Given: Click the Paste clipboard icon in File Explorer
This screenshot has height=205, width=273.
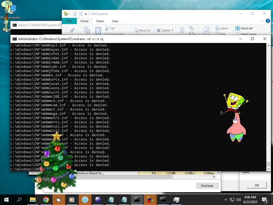Looking at the screenshot, I should [x=98, y=30].
